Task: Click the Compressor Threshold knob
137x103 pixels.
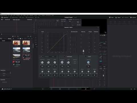Action: pos(62,62)
